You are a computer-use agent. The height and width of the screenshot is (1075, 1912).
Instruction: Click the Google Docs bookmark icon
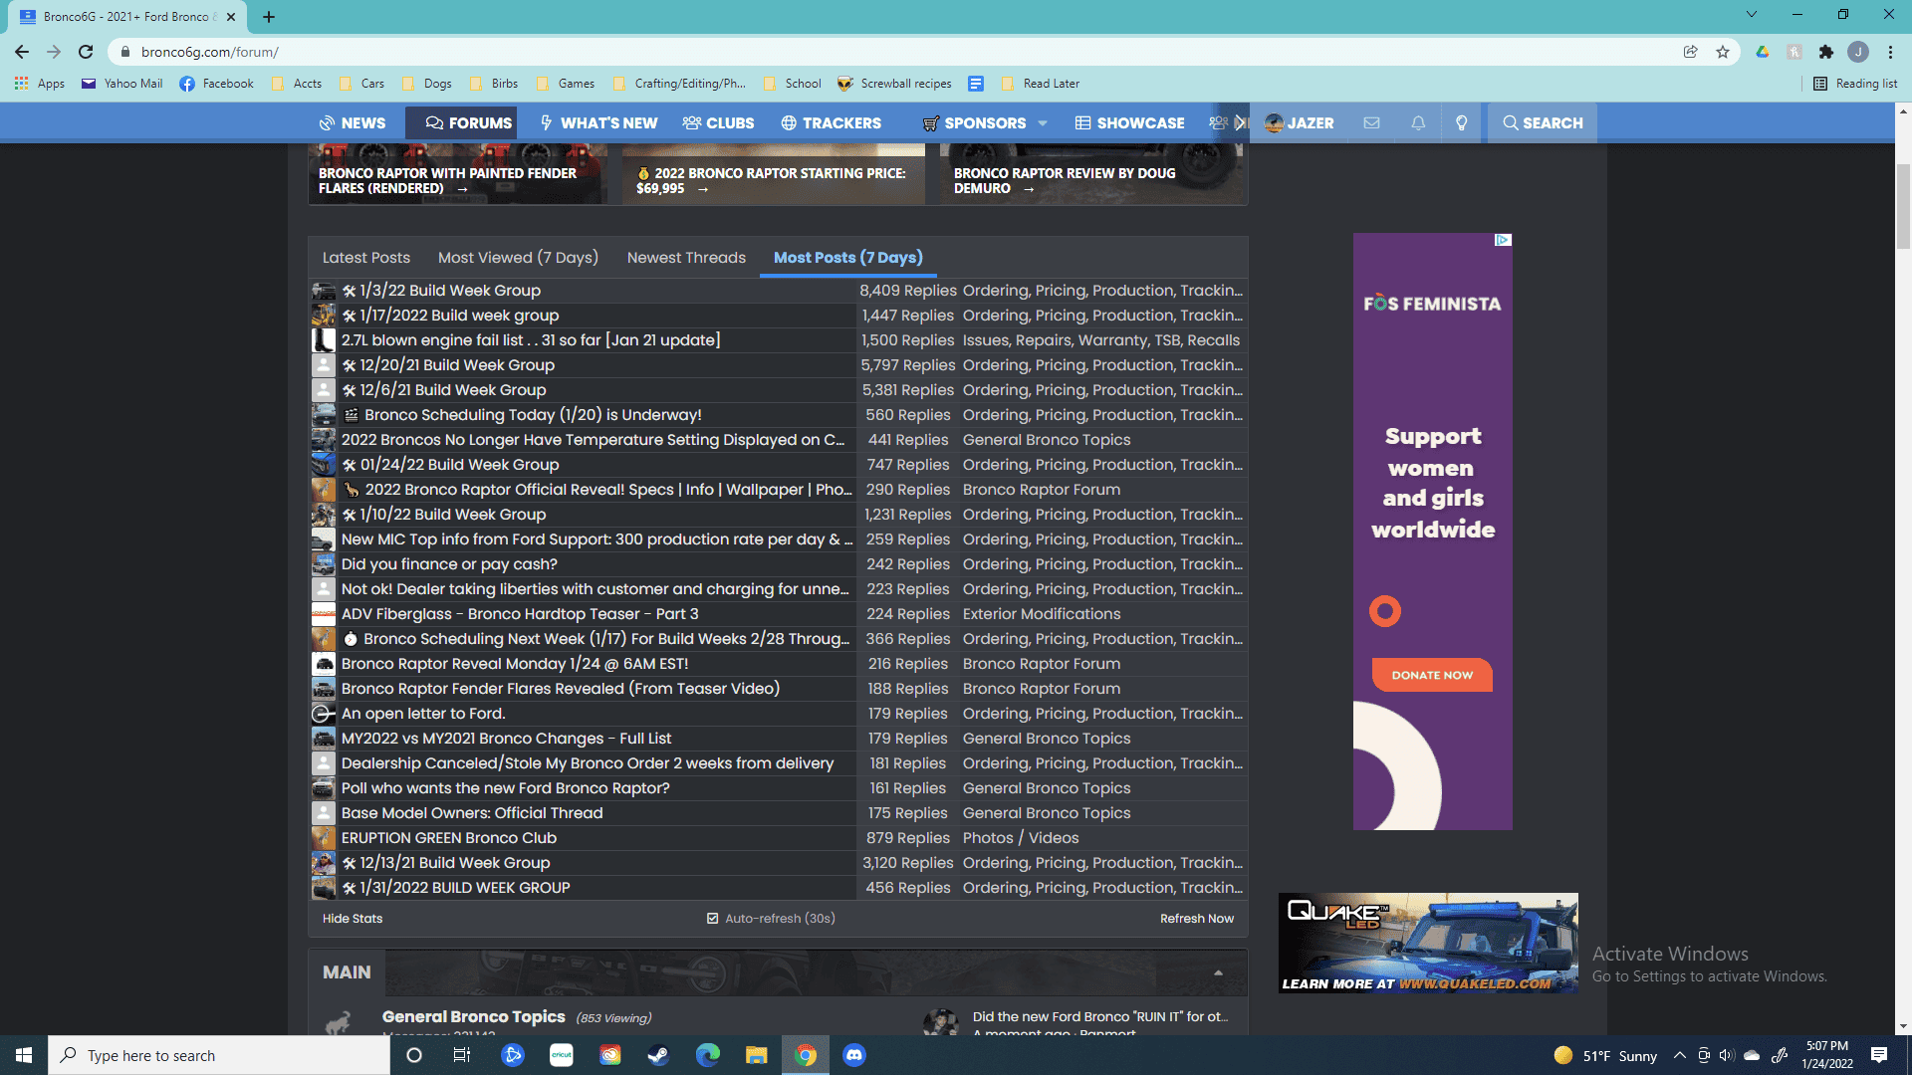976,84
